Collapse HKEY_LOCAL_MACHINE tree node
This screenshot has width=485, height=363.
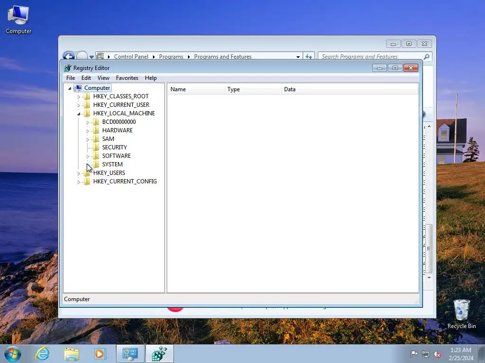pos(79,114)
